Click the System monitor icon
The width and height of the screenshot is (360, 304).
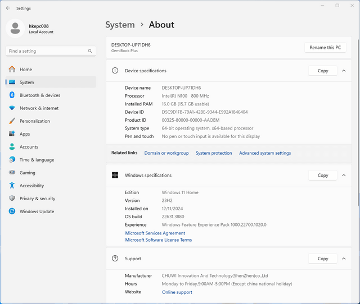pos(12,82)
